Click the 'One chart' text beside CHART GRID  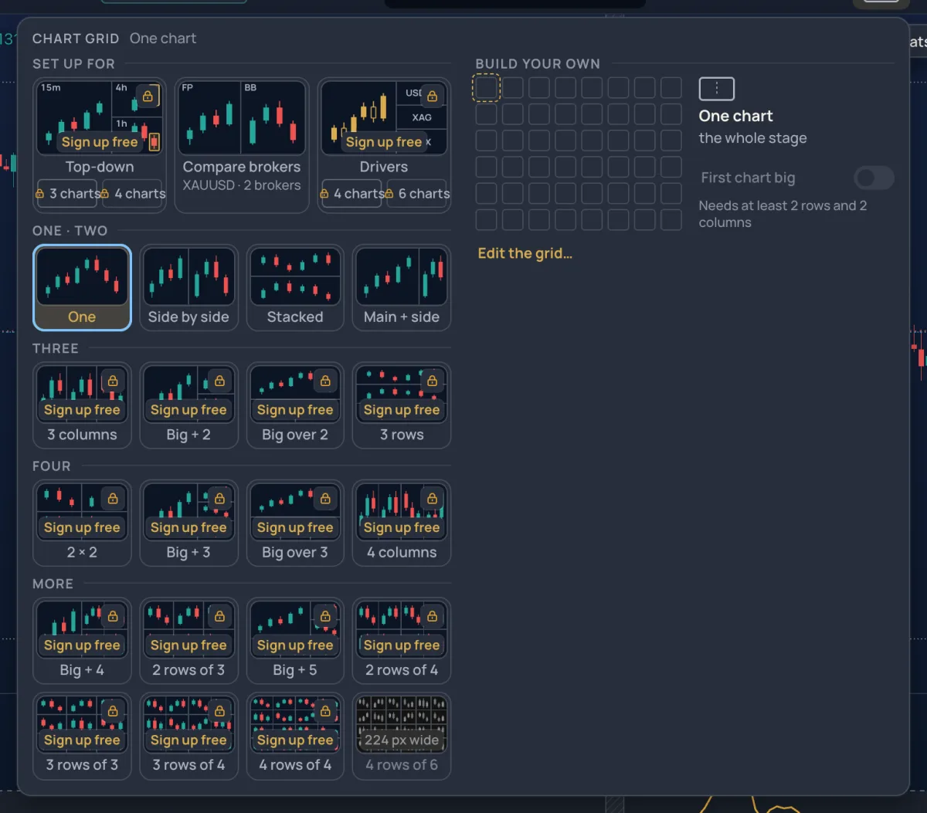pyautogui.click(x=163, y=39)
